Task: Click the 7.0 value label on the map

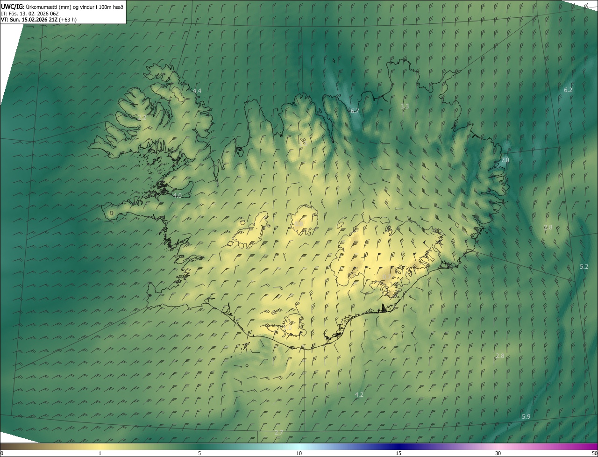Action: coord(505,160)
